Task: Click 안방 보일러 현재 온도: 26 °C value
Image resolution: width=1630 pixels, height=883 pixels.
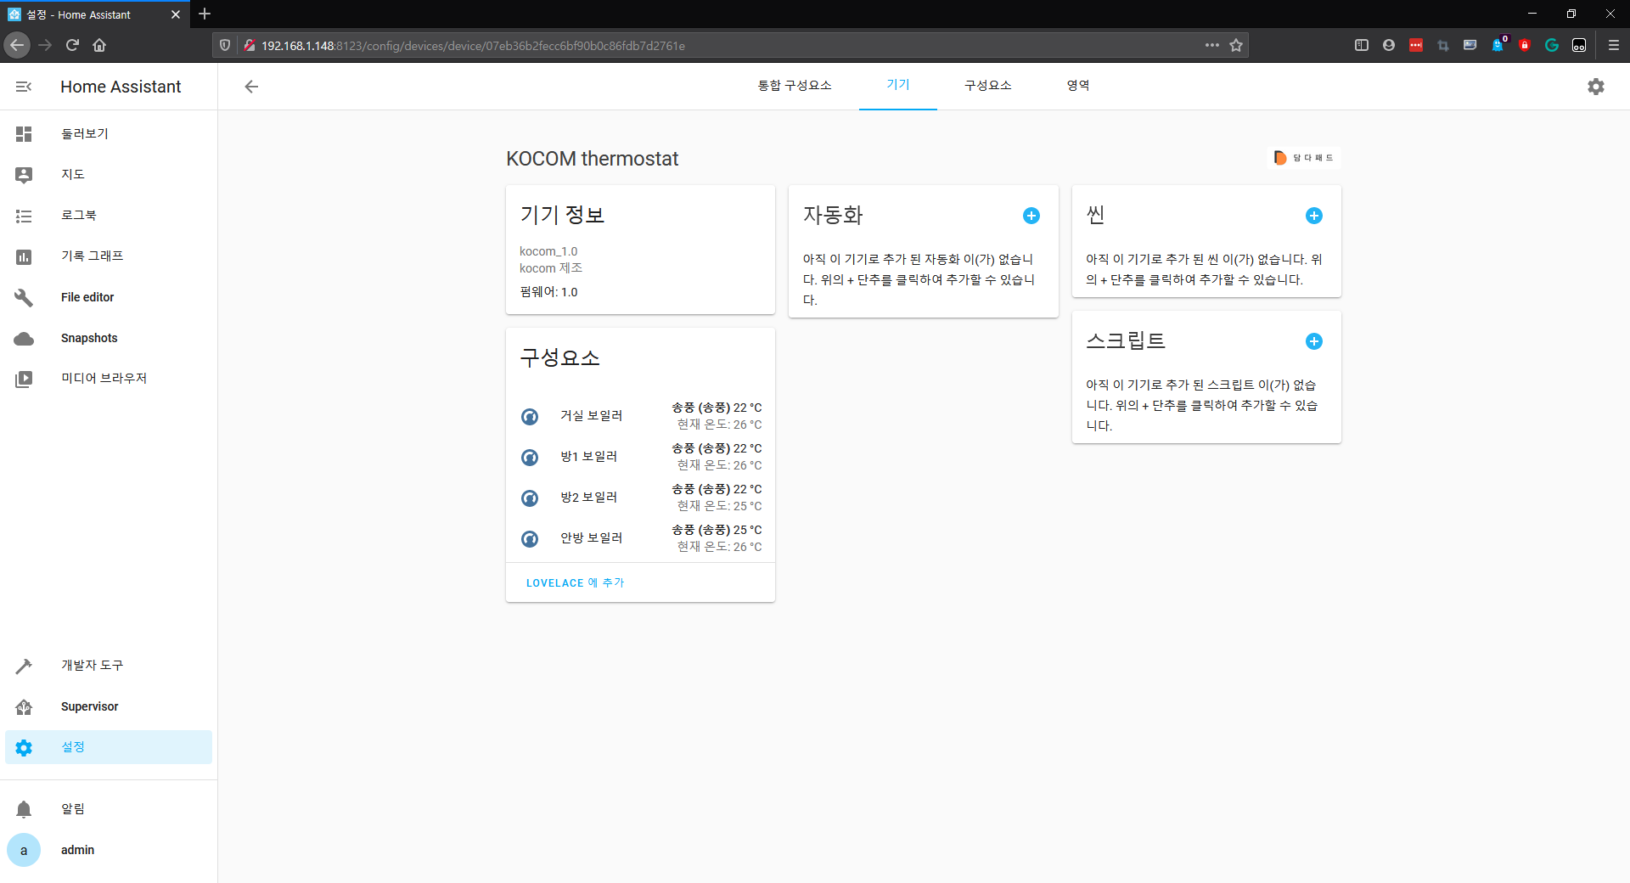Action: pyautogui.click(x=720, y=547)
